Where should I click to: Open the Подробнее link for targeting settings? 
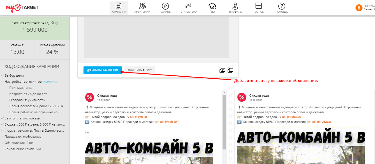[50, 82]
